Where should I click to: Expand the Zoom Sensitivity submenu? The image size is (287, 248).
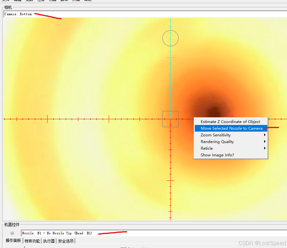231,135
